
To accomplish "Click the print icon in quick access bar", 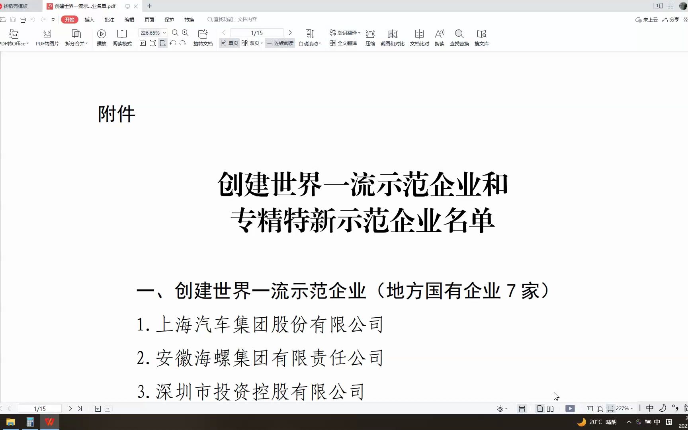I will pyautogui.click(x=23, y=20).
